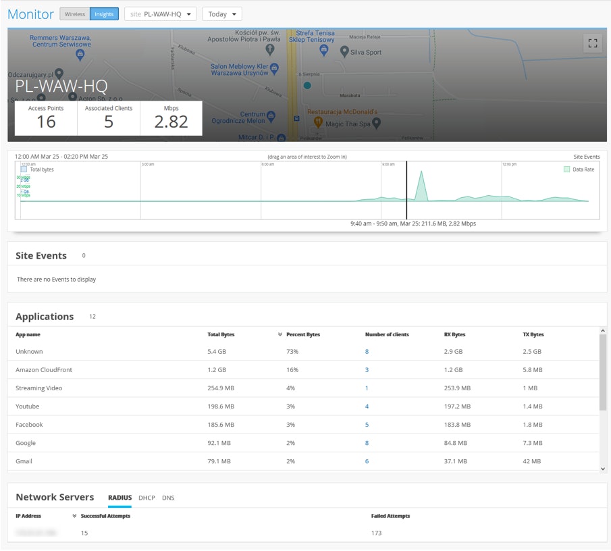The width and height of the screenshot is (611, 551).
Task: Click Facebook's number of clients link
Action: [367, 425]
